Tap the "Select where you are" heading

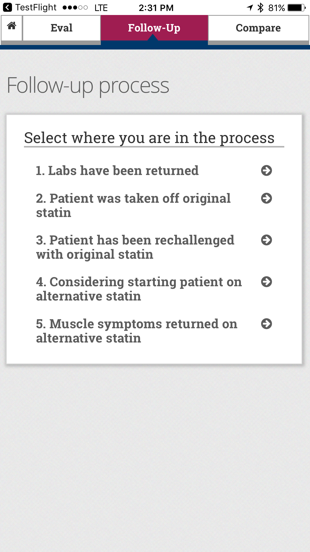click(x=149, y=138)
